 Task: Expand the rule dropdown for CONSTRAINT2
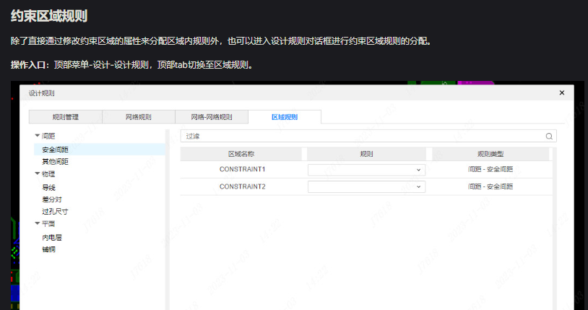tap(366, 186)
